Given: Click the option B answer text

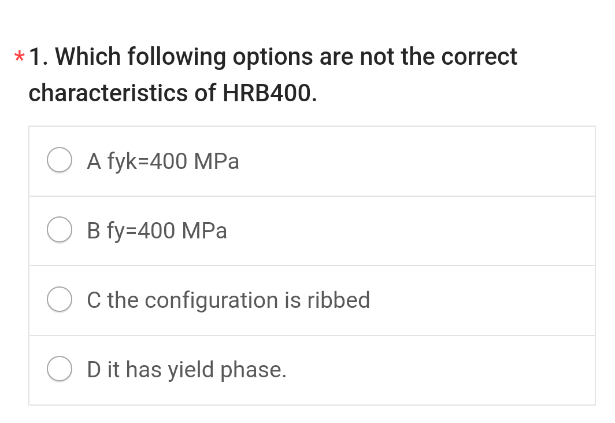Looking at the screenshot, I should click(157, 231).
